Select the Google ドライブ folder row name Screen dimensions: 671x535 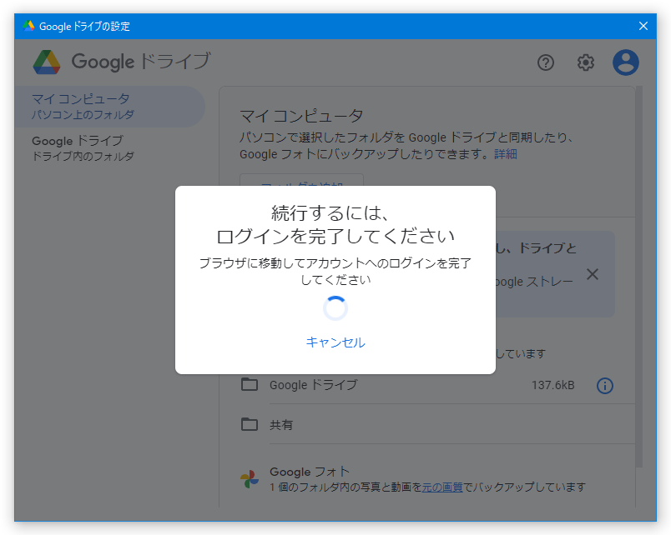coord(314,385)
